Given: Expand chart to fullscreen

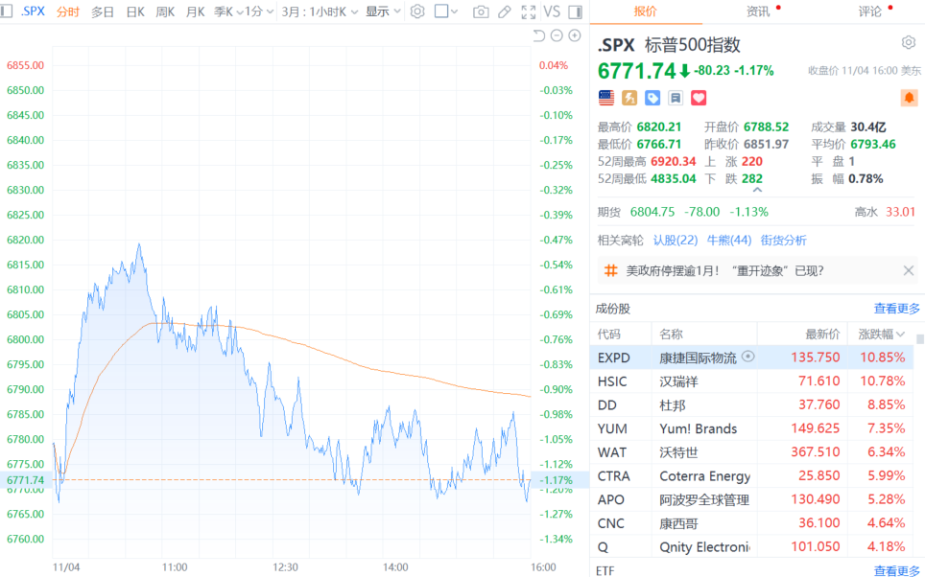Looking at the screenshot, I should click(x=529, y=12).
